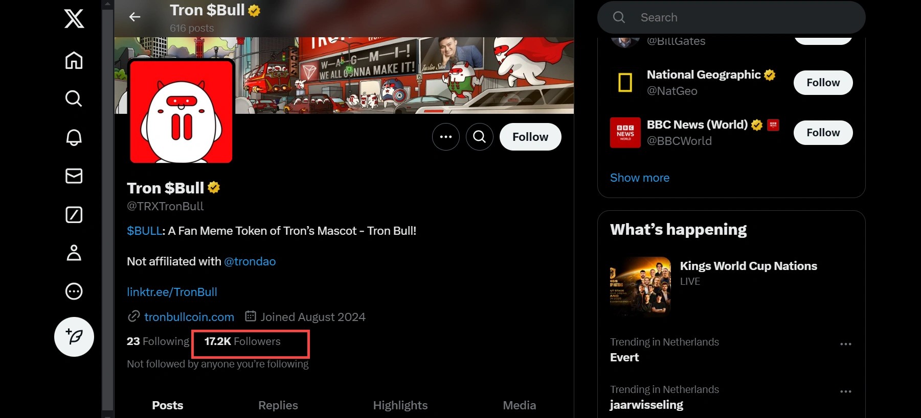Click Tron $Bull verified badge by profile name
The image size is (921, 418).
click(x=214, y=188)
